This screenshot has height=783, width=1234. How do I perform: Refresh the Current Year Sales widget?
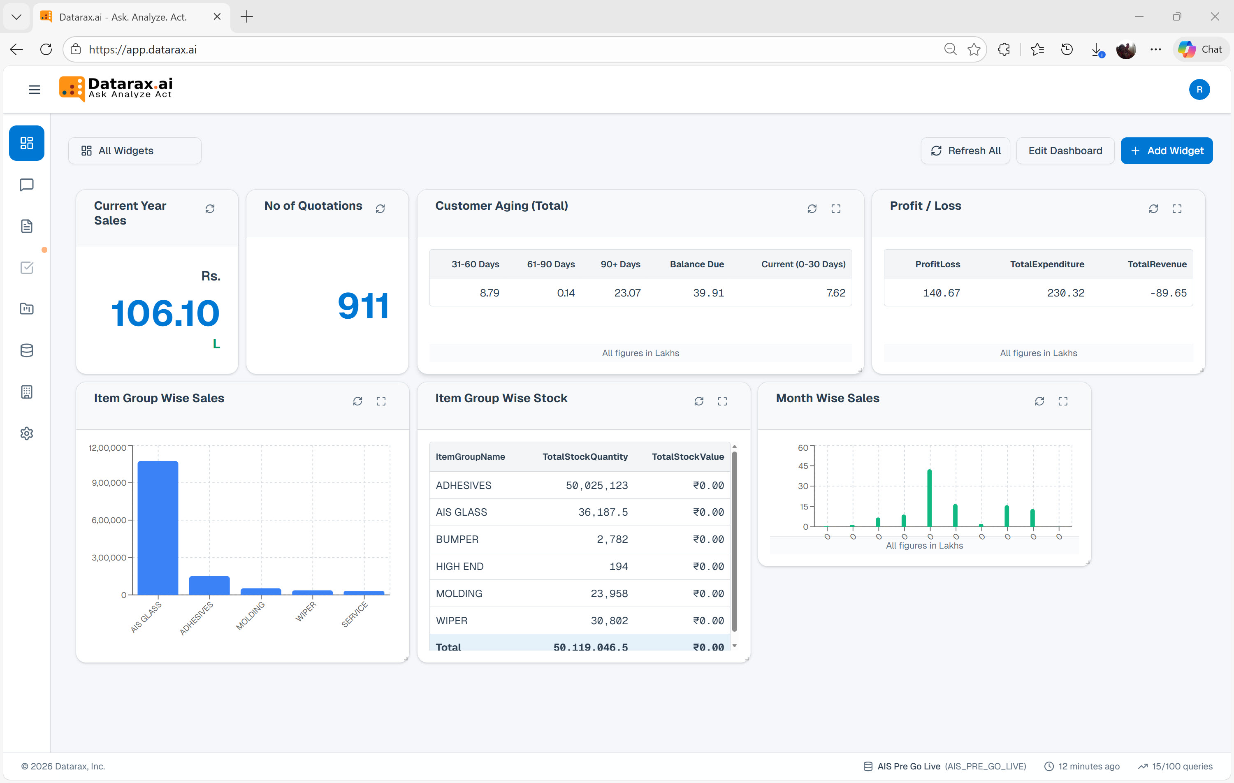coord(210,208)
